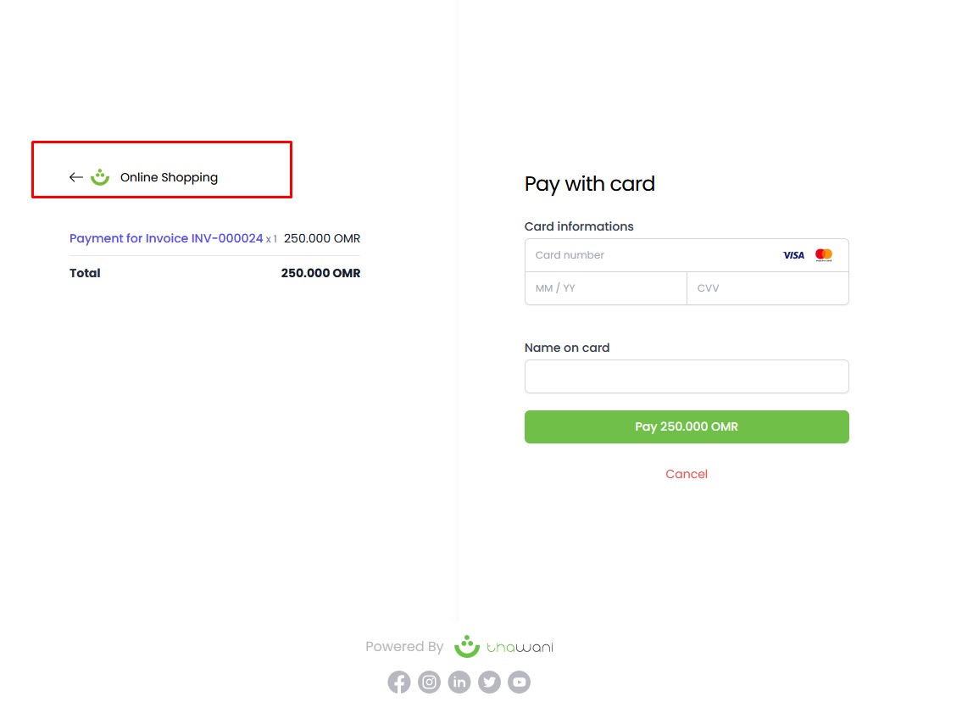Select the Online Shopping header text
This screenshot has width=962, height=702.
click(x=169, y=177)
